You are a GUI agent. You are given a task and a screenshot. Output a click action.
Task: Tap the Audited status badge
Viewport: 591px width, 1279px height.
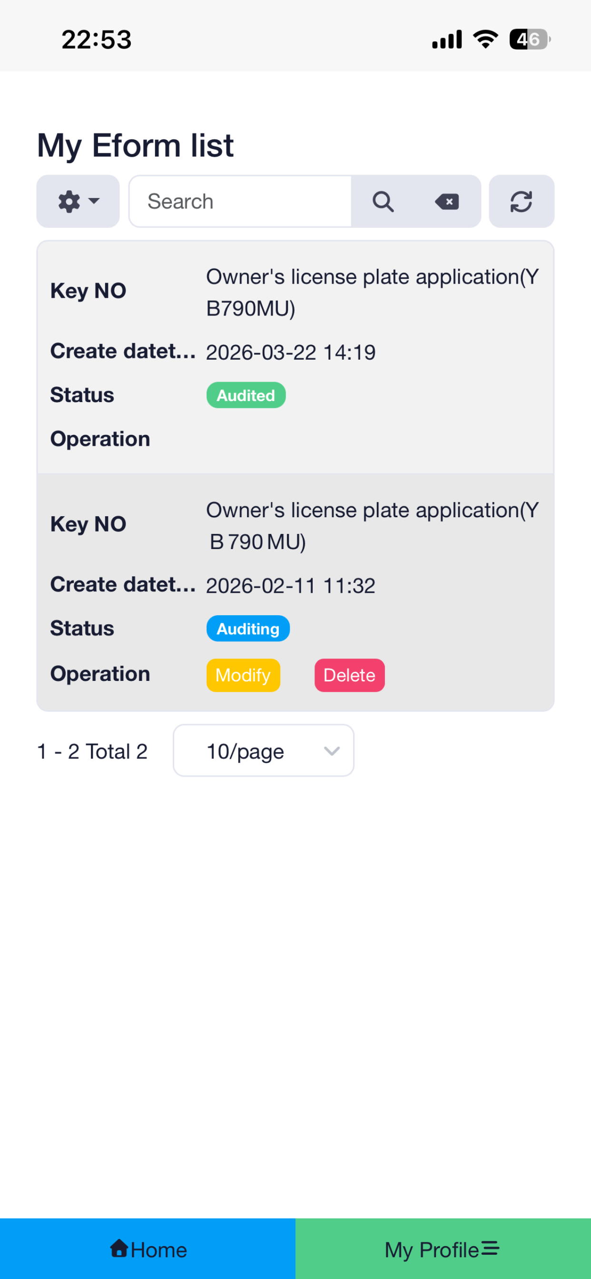(x=246, y=395)
